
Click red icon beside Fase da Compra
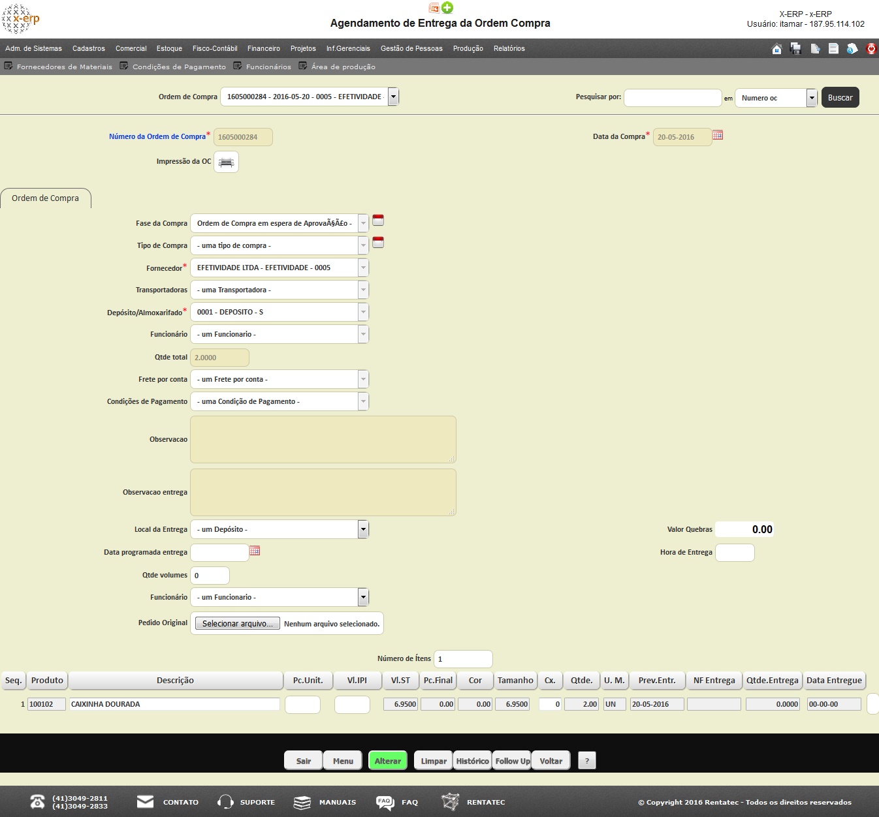[378, 221]
